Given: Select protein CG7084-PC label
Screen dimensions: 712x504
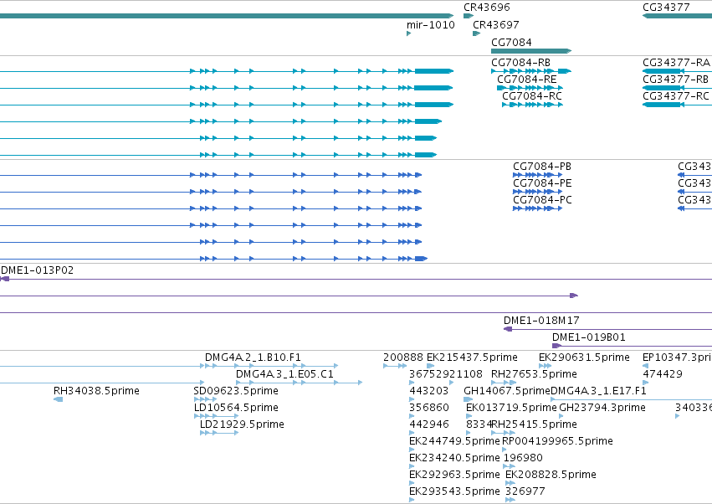Looking at the screenshot, I should [542, 200].
